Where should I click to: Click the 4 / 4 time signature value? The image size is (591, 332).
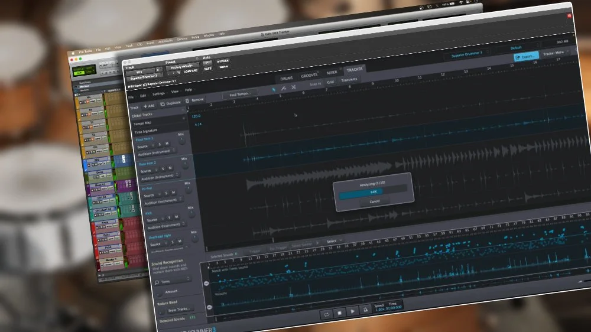coord(198,124)
